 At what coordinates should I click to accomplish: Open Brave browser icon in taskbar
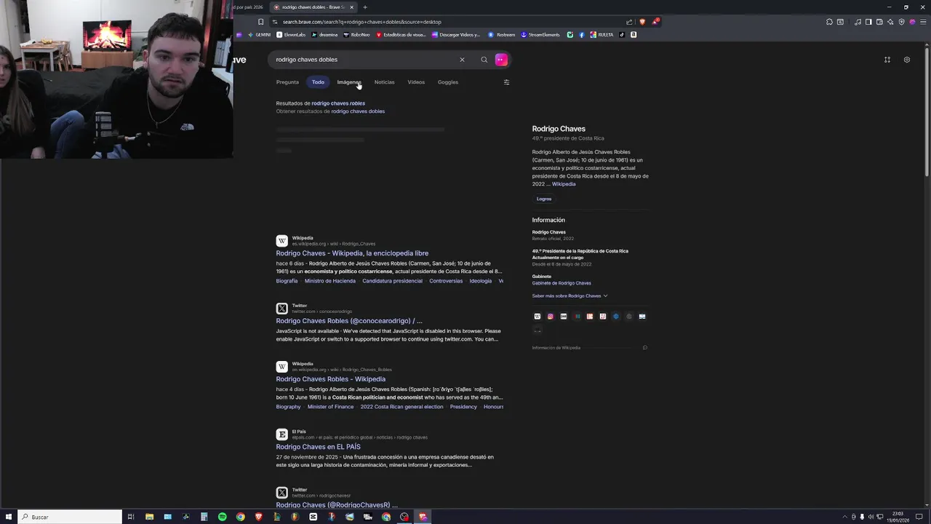(259, 517)
